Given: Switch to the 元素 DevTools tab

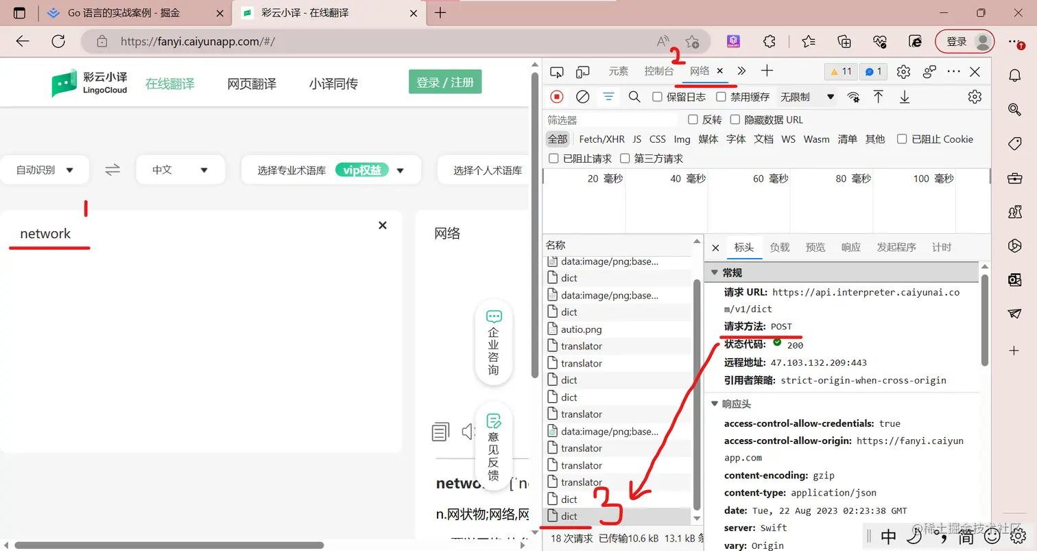Looking at the screenshot, I should click(x=618, y=71).
